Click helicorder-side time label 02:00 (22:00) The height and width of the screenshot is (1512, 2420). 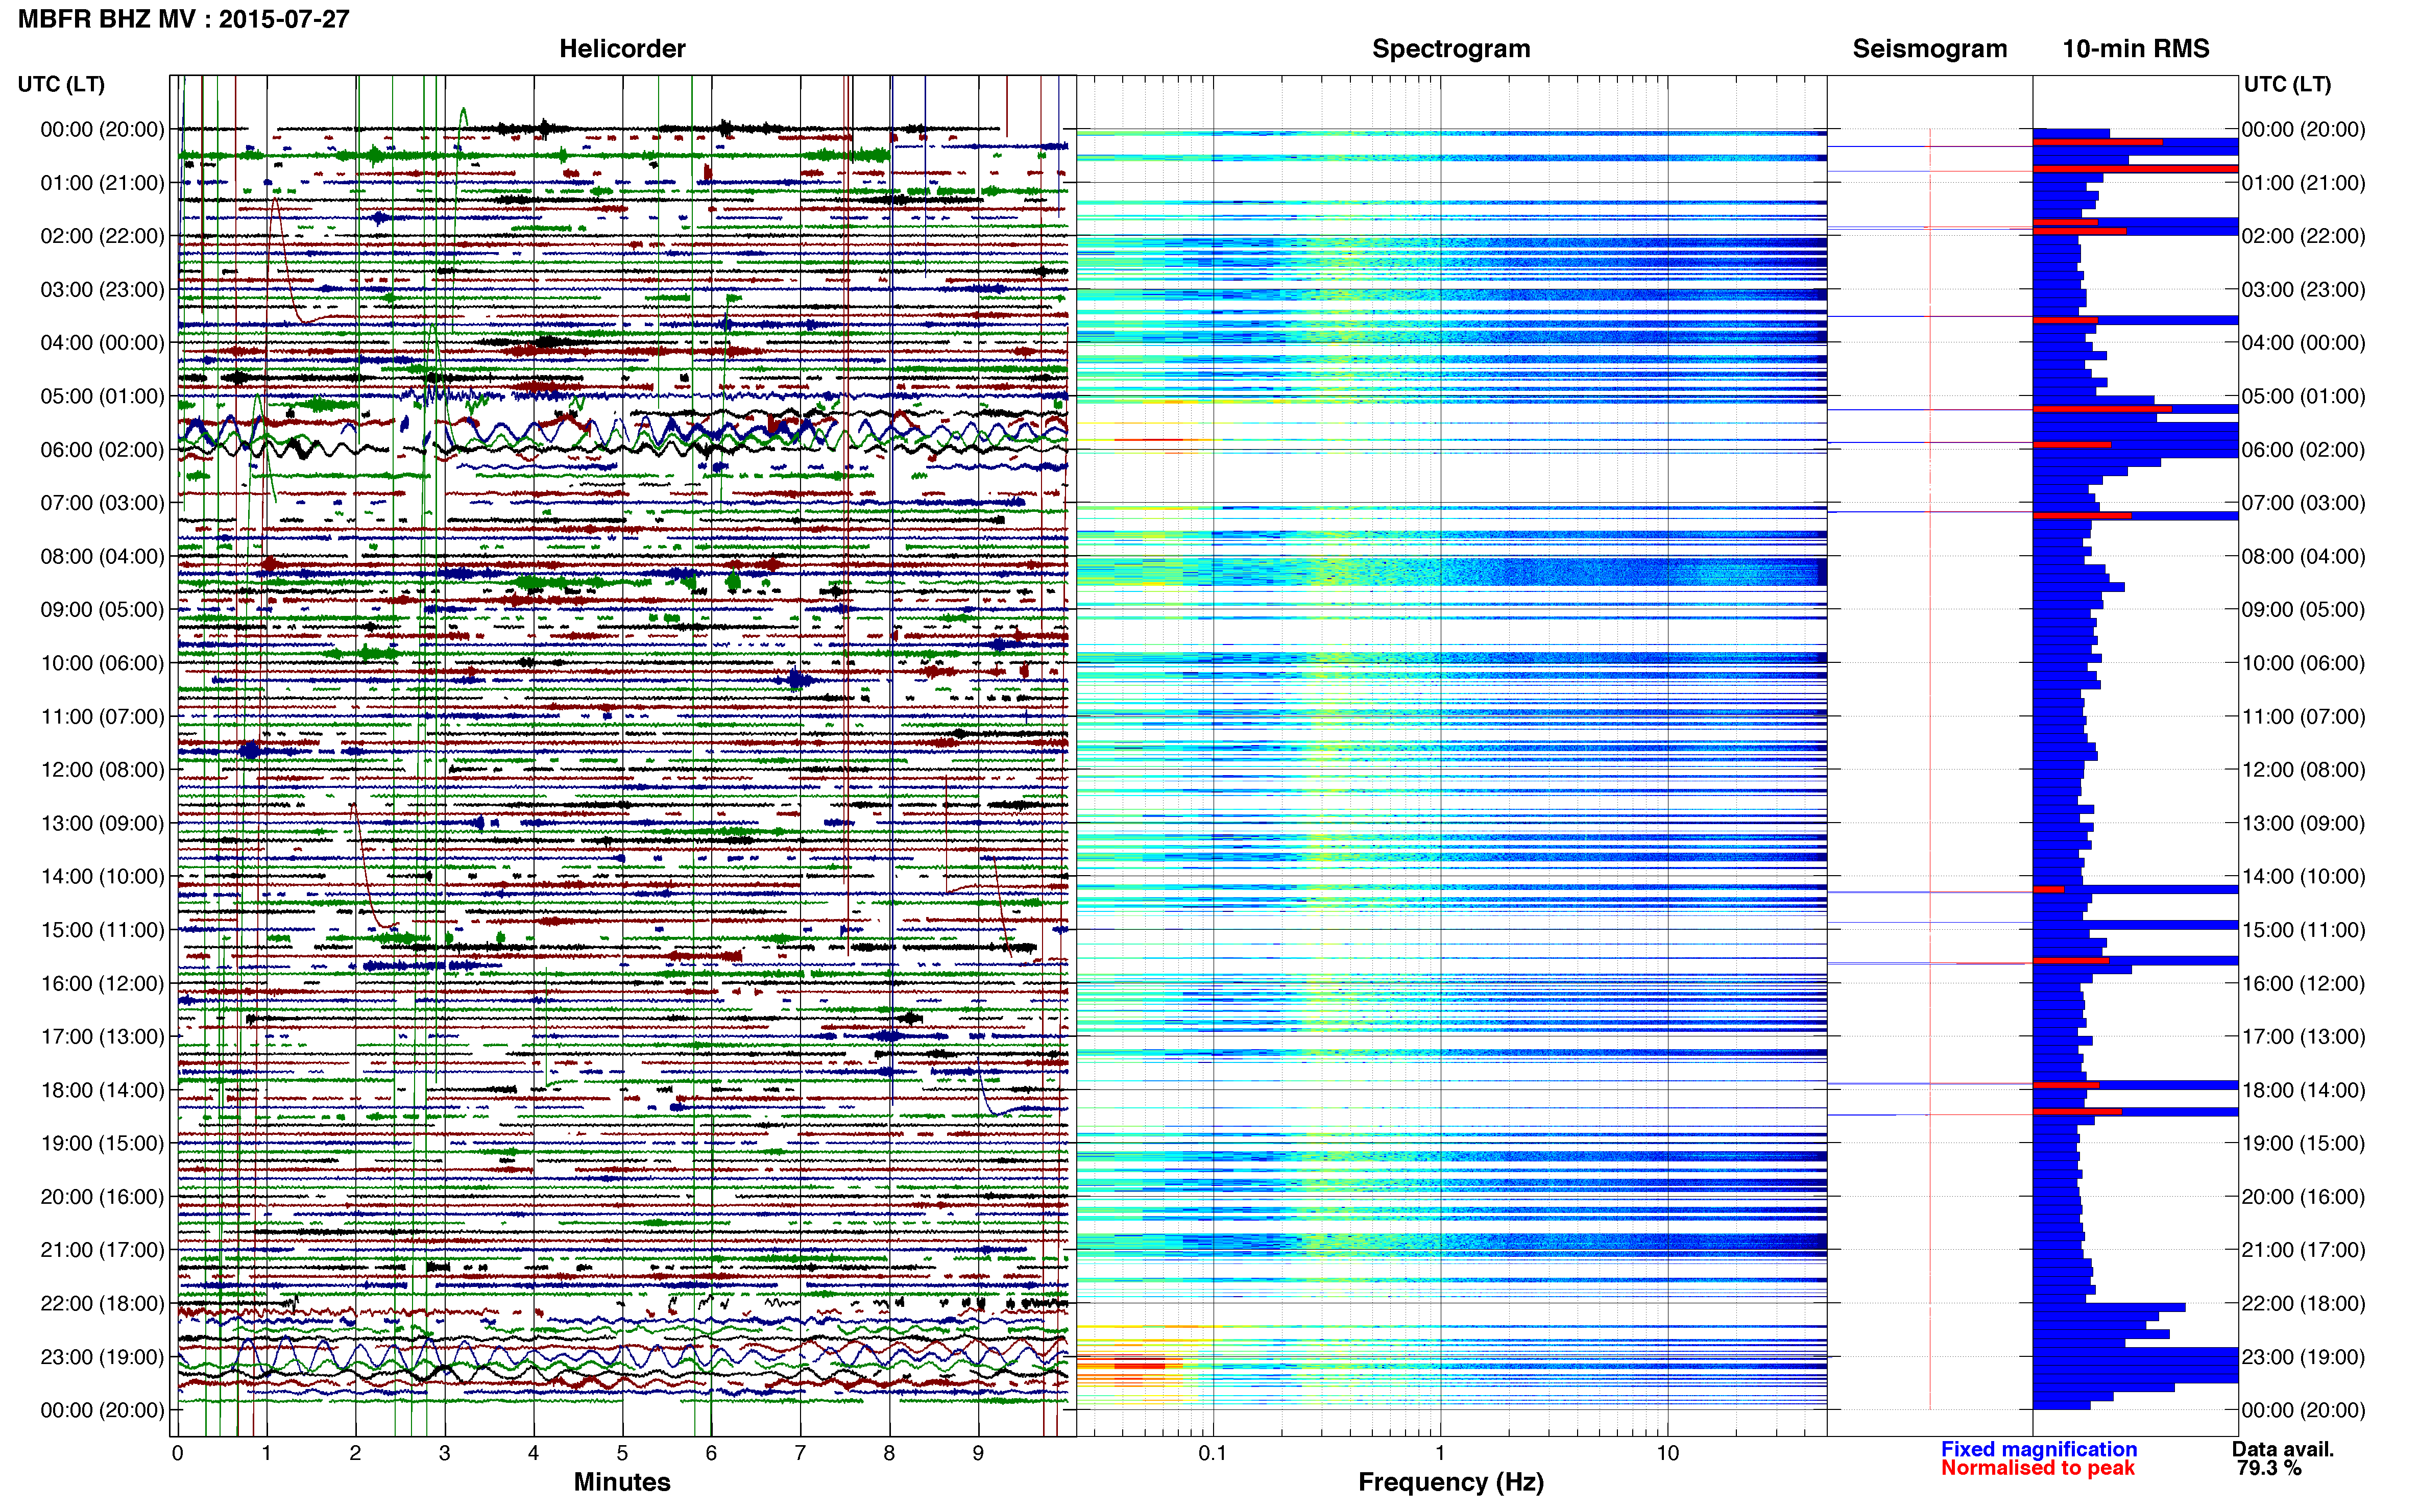coord(102,236)
